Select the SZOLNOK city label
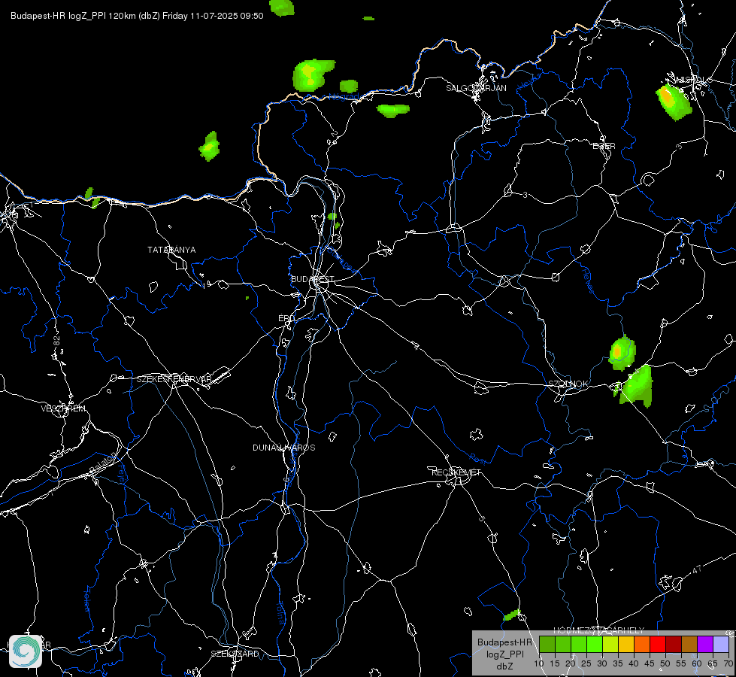 tap(568, 384)
